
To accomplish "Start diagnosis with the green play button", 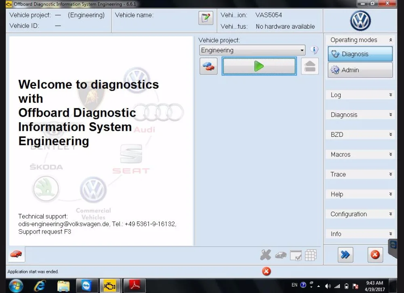I will pyautogui.click(x=259, y=66).
